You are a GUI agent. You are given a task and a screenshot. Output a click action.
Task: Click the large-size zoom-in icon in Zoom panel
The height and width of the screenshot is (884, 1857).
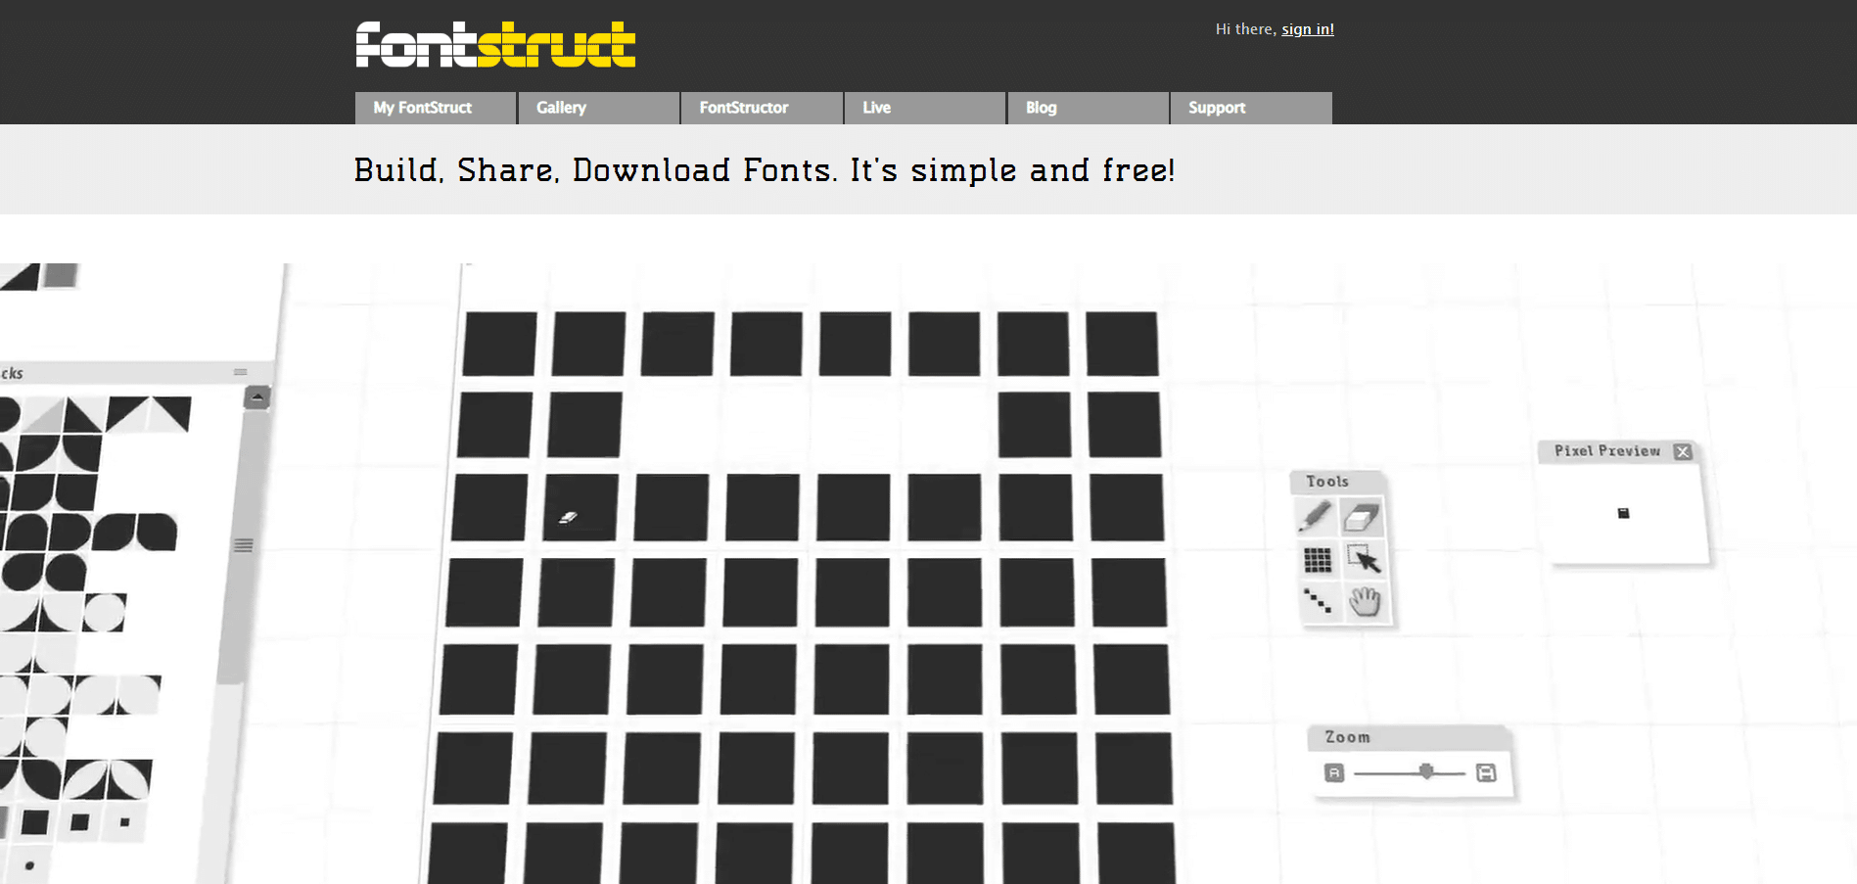tap(1486, 772)
